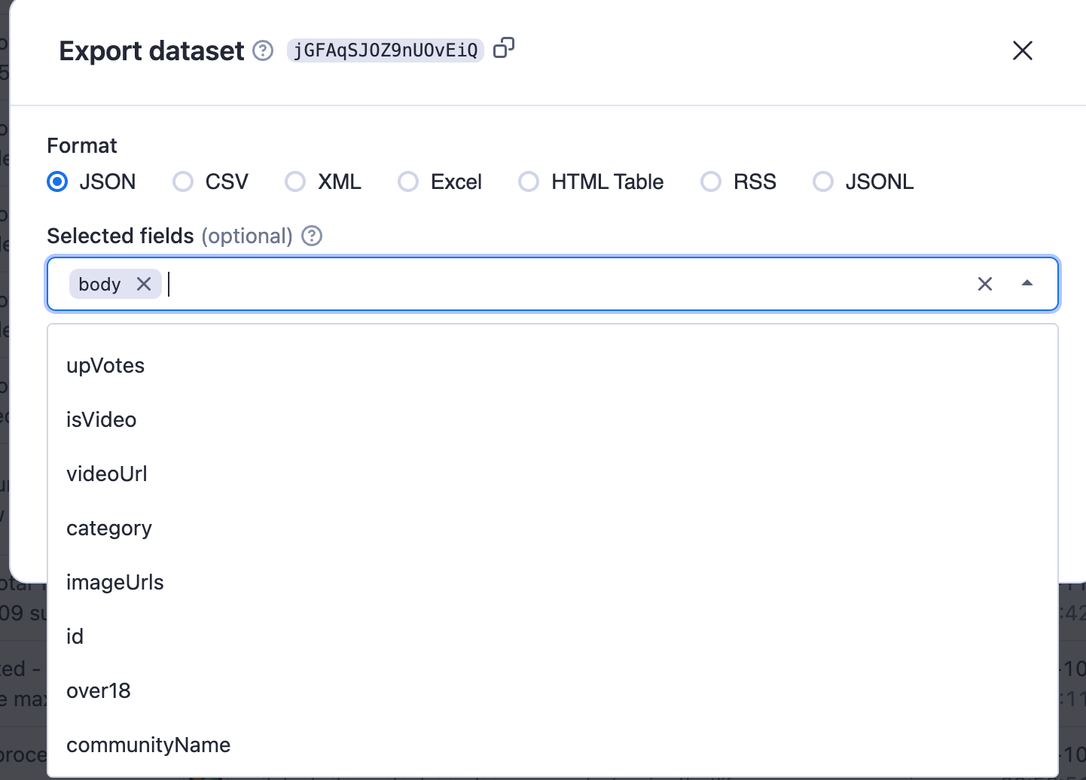This screenshot has width=1086, height=780.
Task: Add the upVotes field from the list
Action: (553, 366)
